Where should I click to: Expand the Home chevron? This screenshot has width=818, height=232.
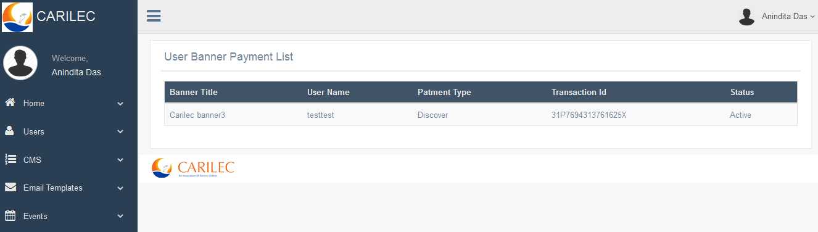click(x=120, y=104)
